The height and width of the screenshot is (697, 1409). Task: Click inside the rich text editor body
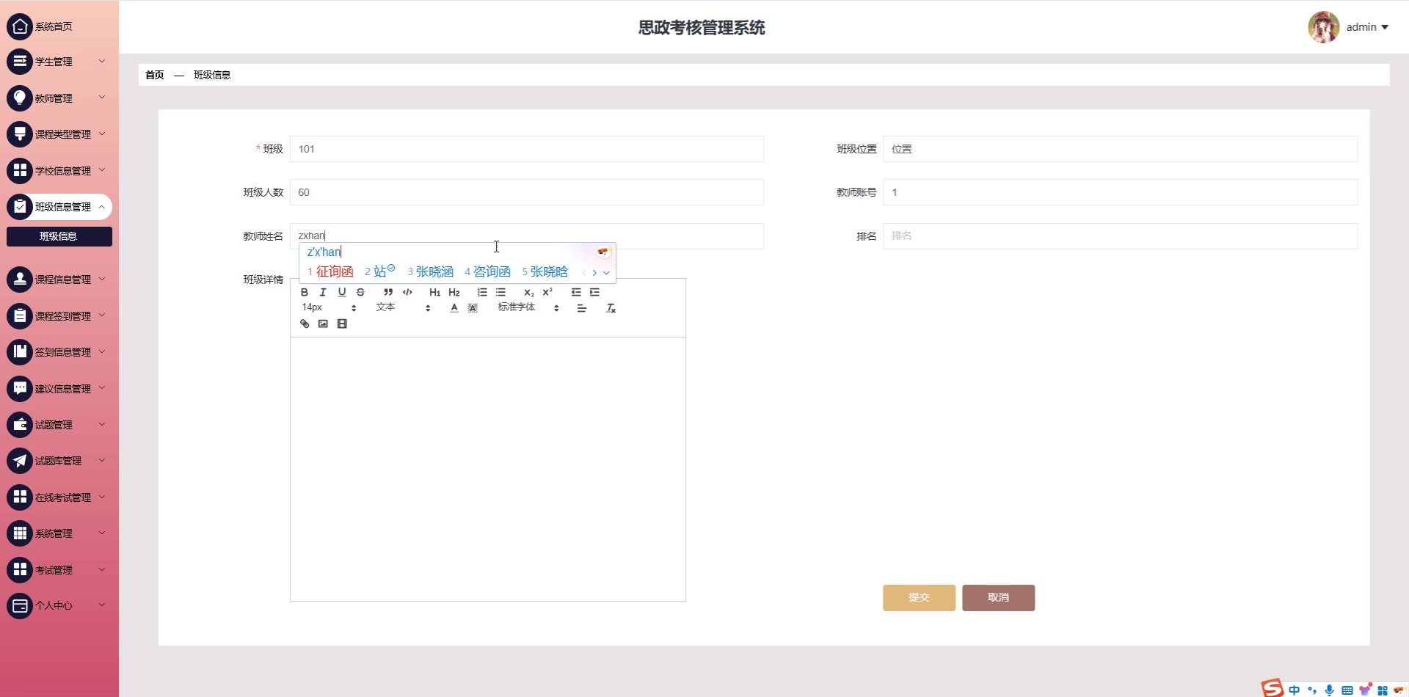(x=488, y=469)
